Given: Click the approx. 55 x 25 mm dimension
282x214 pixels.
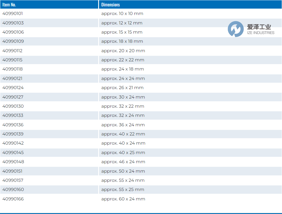Looking at the screenshot, I should [x=123, y=190].
